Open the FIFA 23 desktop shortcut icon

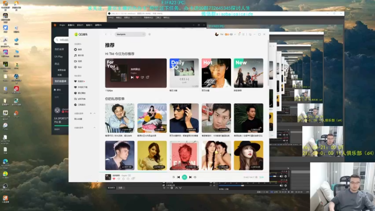5,115
